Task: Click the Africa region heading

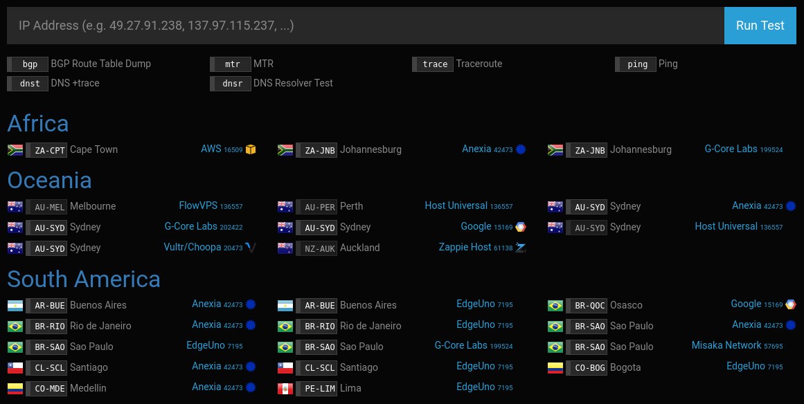Action: (x=38, y=123)
